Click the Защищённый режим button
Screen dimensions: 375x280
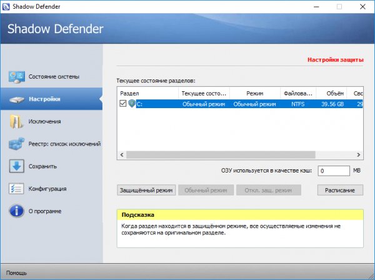click(x=146, y=191)
